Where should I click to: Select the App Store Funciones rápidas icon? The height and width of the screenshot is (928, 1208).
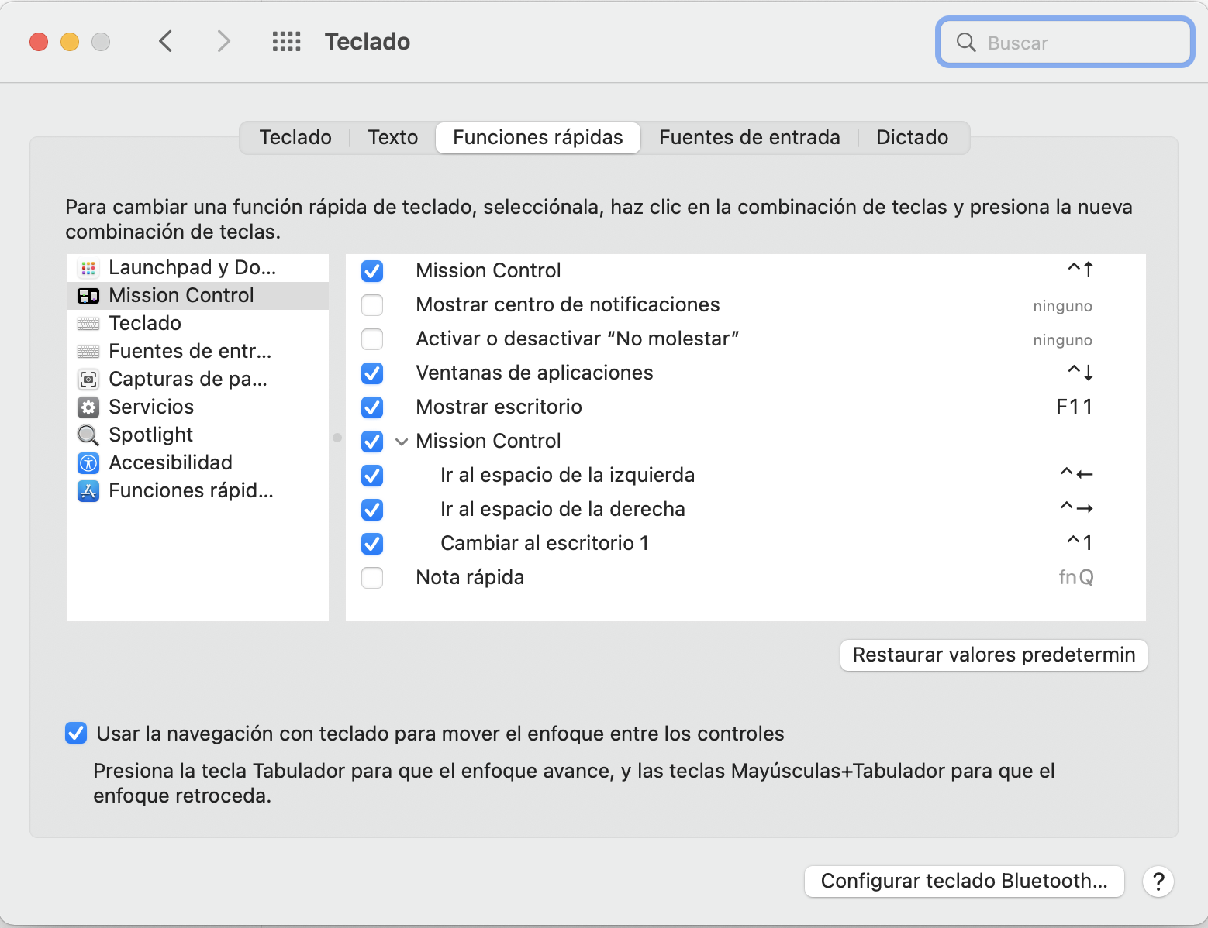tap(88, 491)
